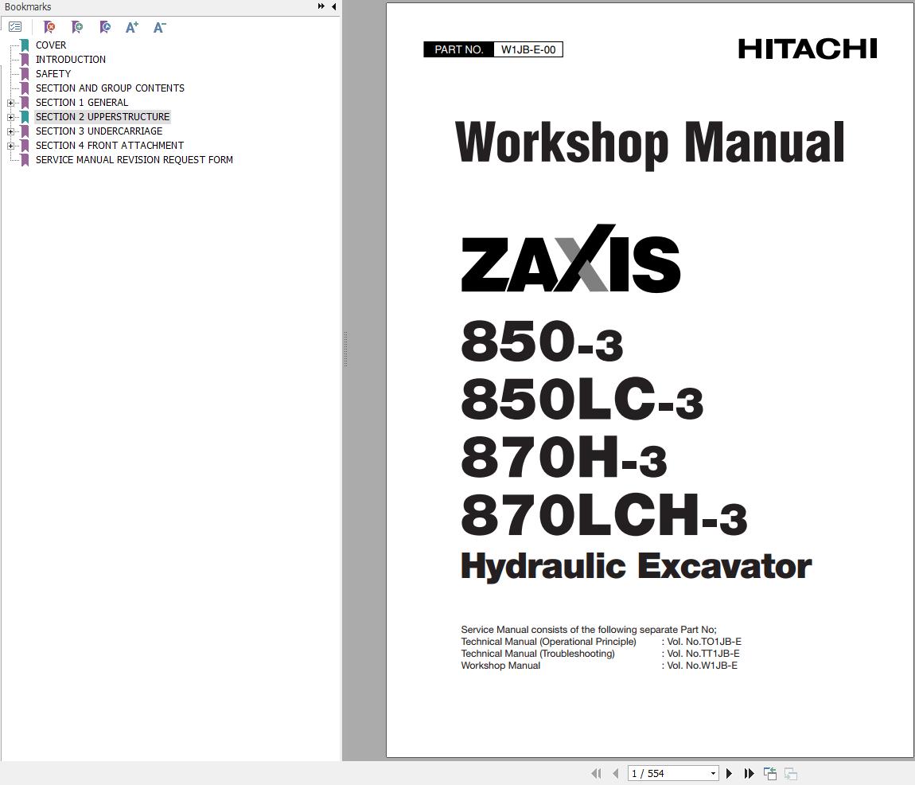The image size is (915, 785).
Task: Expand bookmarks panel double-arrow icon
Action: point(321,6)
